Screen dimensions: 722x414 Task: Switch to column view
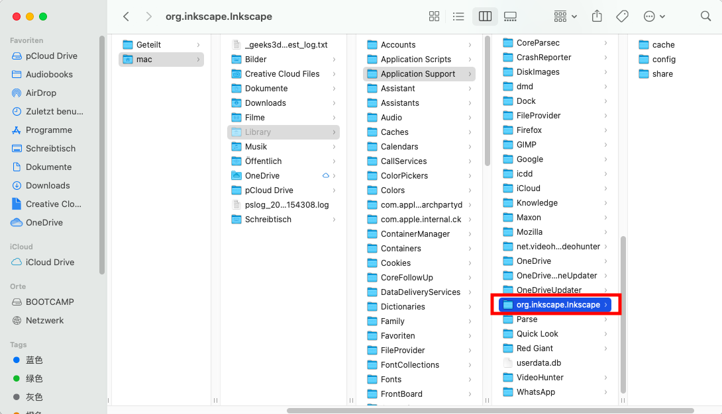click(485, 17)
